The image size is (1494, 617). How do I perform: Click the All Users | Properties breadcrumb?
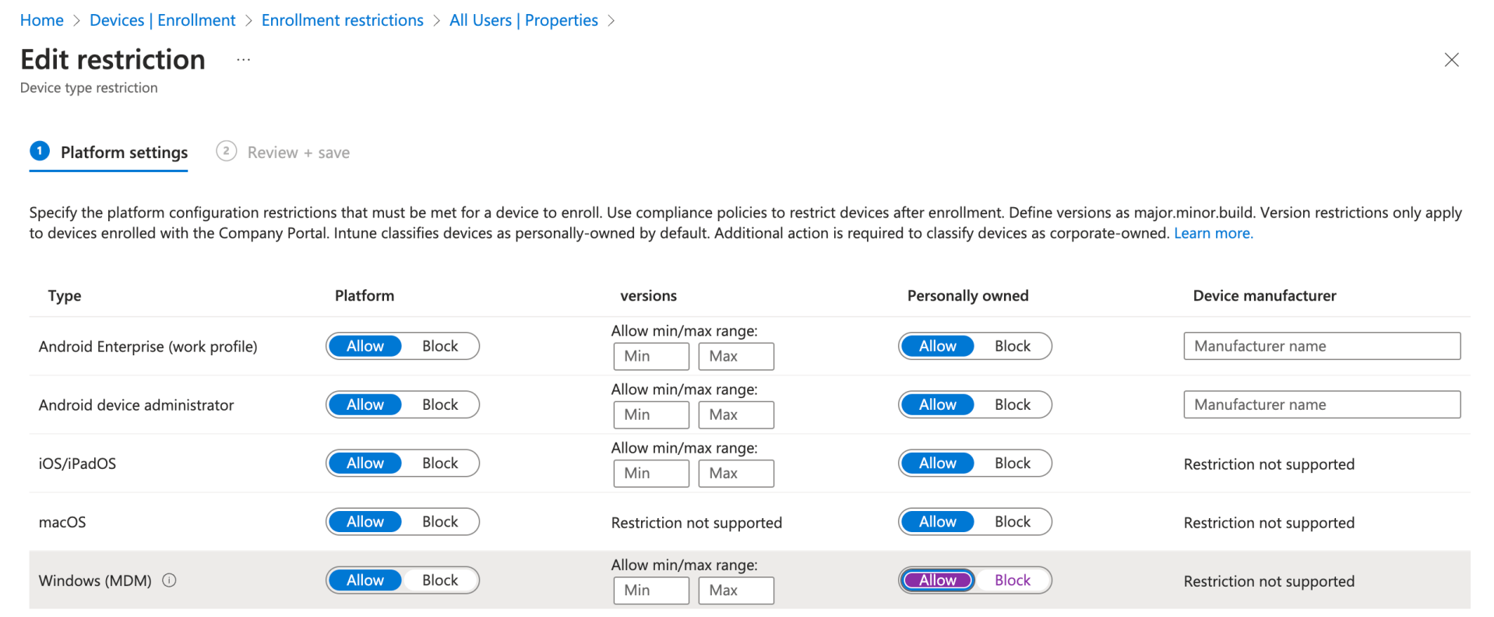pyautogui.click(x=523, y=19)
